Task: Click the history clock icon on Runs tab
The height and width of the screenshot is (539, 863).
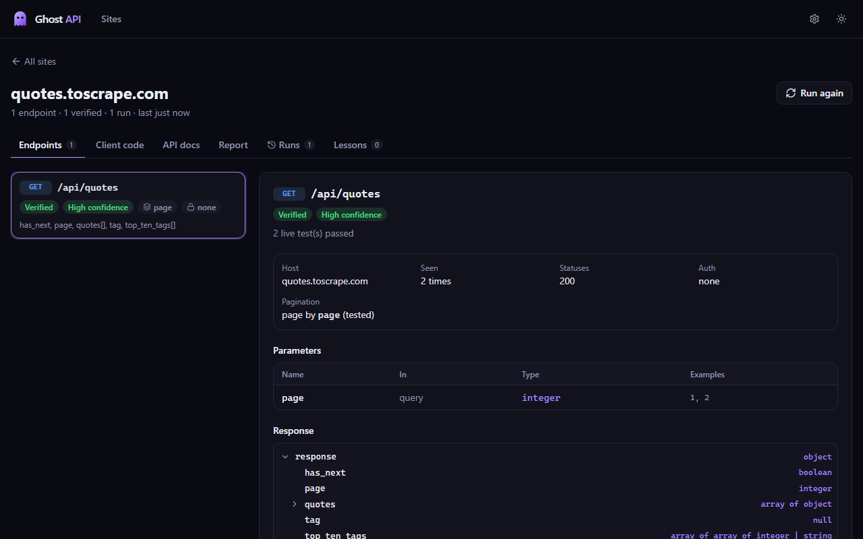Action: [272, 145]
